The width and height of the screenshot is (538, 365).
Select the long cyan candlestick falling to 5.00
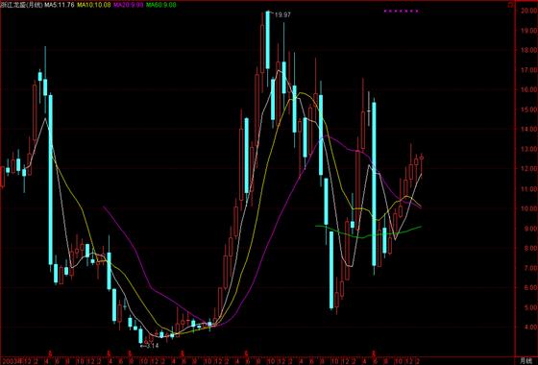point(331,270)
